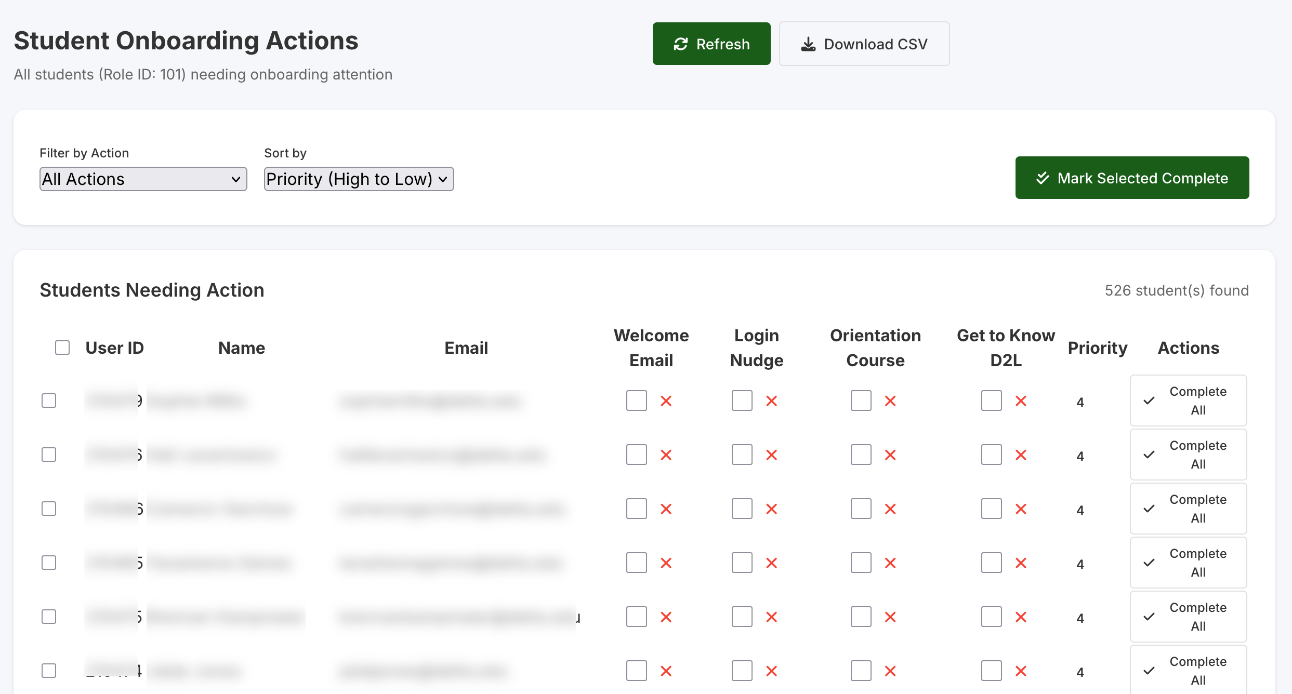Click the User ID column header
Image resolution: width=1292 pixels, height=694 pixels.
[114, 348]
